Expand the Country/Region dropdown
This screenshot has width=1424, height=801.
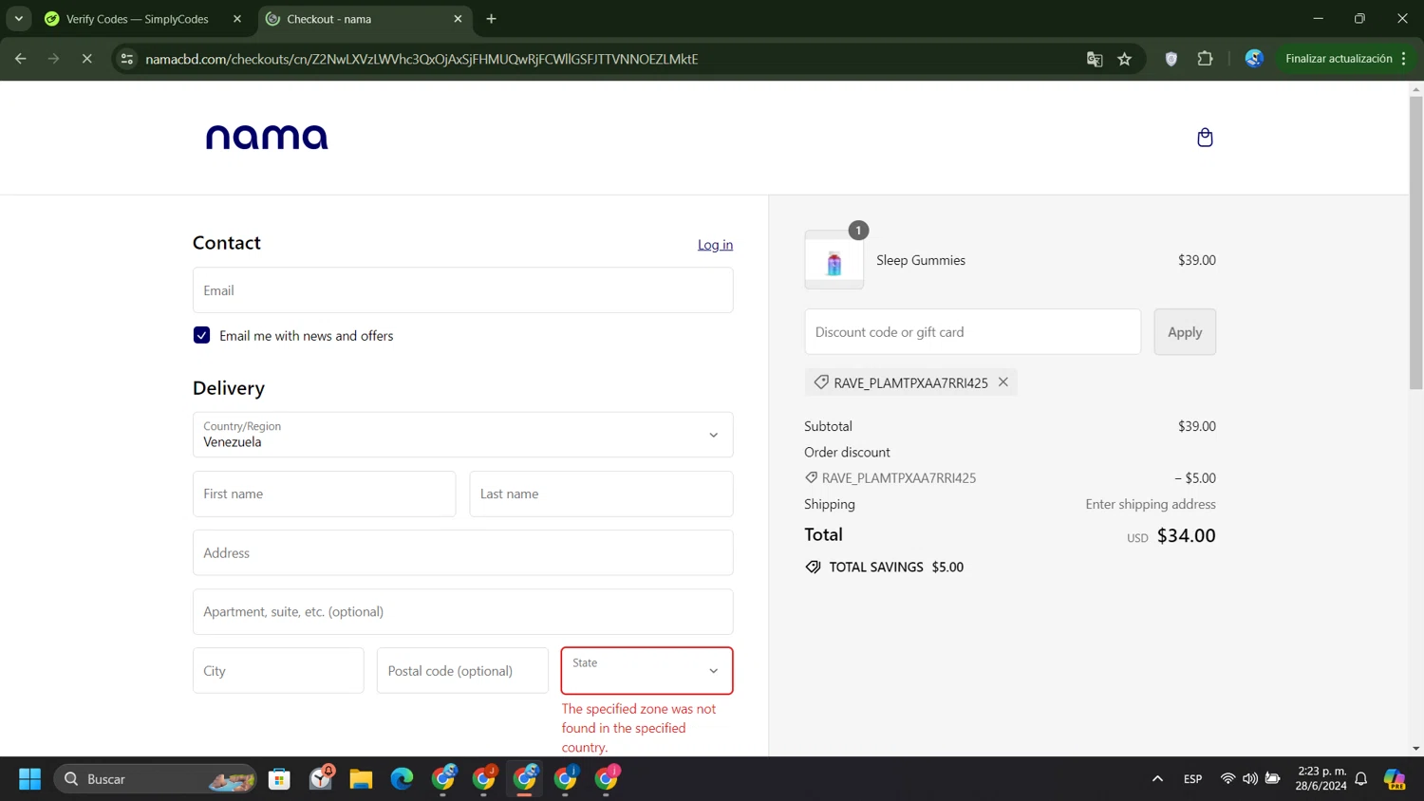pos(463,435)
